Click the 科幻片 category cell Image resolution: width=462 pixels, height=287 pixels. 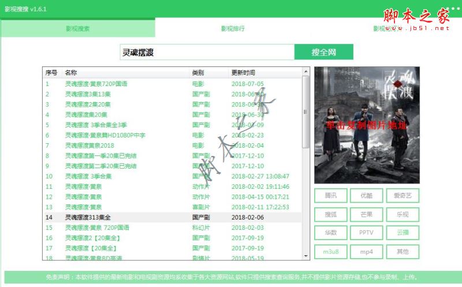pos(201,228)
